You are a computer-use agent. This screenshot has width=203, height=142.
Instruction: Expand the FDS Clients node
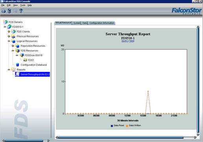click(x=9, y=32)
